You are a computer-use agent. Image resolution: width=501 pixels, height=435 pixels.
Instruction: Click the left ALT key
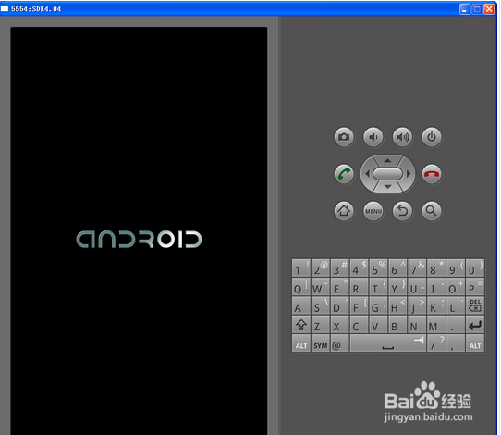click(301, 343)
